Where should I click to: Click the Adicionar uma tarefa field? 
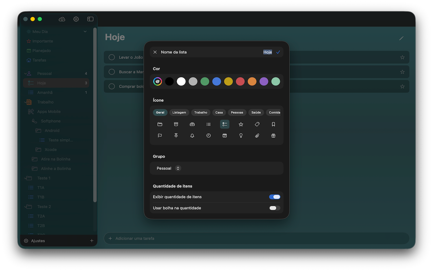[x=256, y=238]
